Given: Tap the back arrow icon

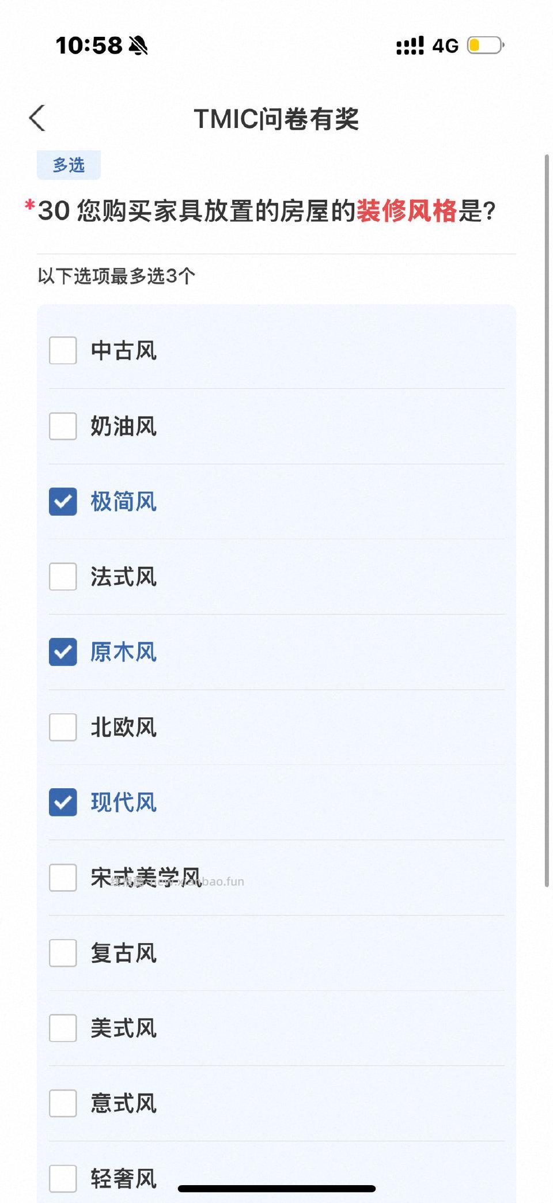Looking at the screenshot, I should (x=37, y=118).
